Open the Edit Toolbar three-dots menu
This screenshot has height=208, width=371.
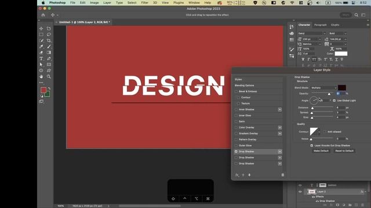point(41,83)
